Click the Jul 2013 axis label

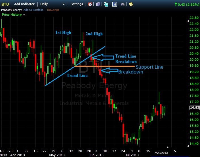tap(132, 155)
